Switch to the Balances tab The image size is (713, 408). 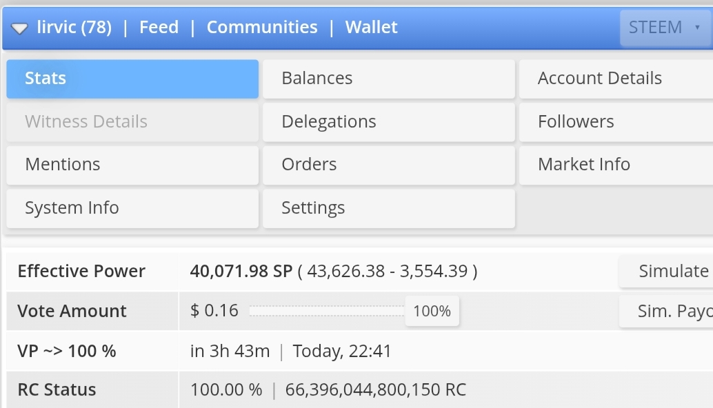click(388, 79)
